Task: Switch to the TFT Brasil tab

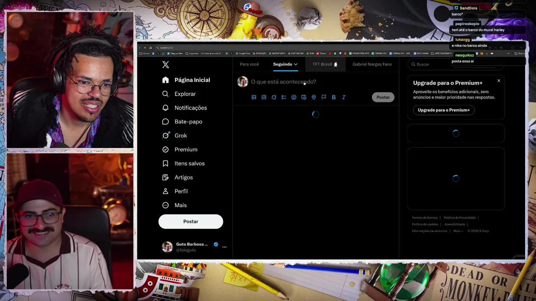Action: (x=325, y=64)
